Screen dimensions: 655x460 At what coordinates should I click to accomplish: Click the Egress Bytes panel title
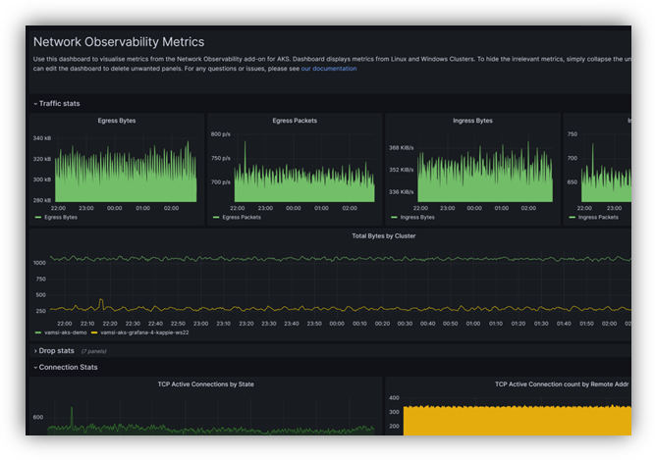(x=117, y=121)
